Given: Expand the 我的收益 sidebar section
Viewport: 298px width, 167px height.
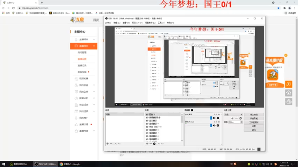Looking at the screenshot, I should pos(94,85).
